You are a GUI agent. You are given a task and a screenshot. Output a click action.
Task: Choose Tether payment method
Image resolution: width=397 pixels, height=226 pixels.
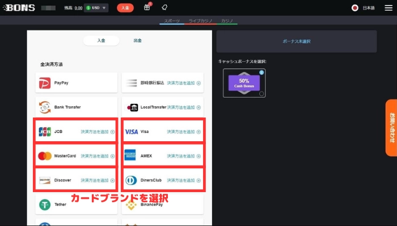point(77,205)
